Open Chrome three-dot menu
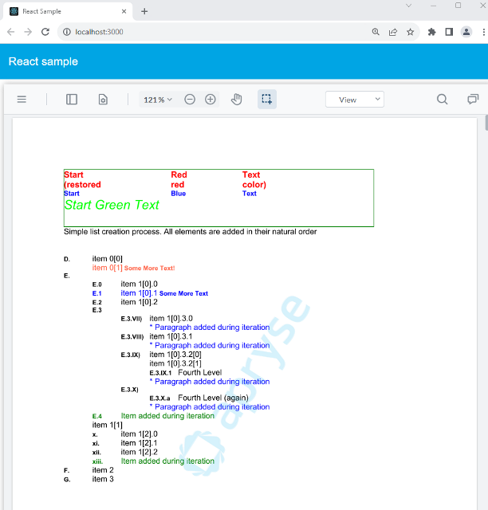 coord(483,32)
